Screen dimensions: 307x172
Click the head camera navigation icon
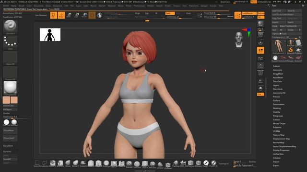(239, 40)
